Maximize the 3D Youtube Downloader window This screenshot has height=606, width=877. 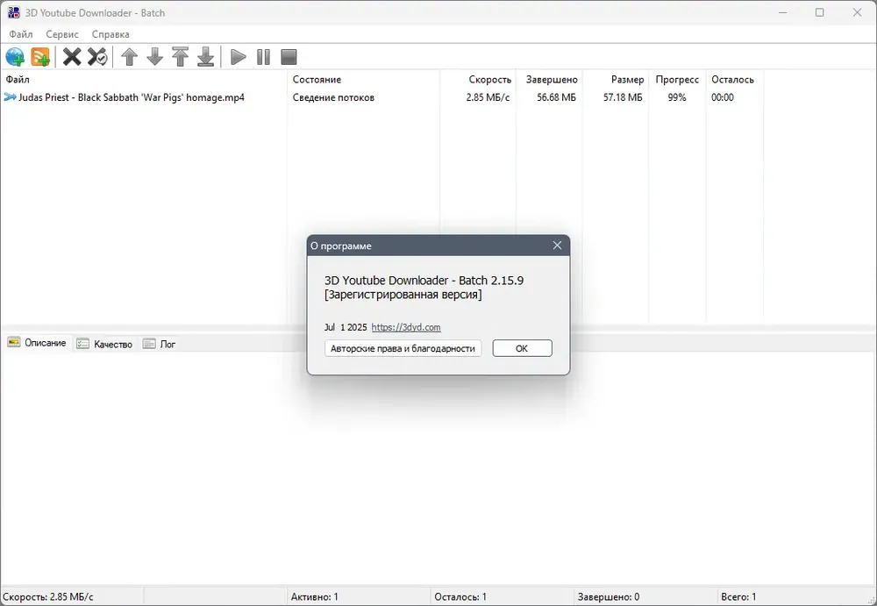(819, 12)
